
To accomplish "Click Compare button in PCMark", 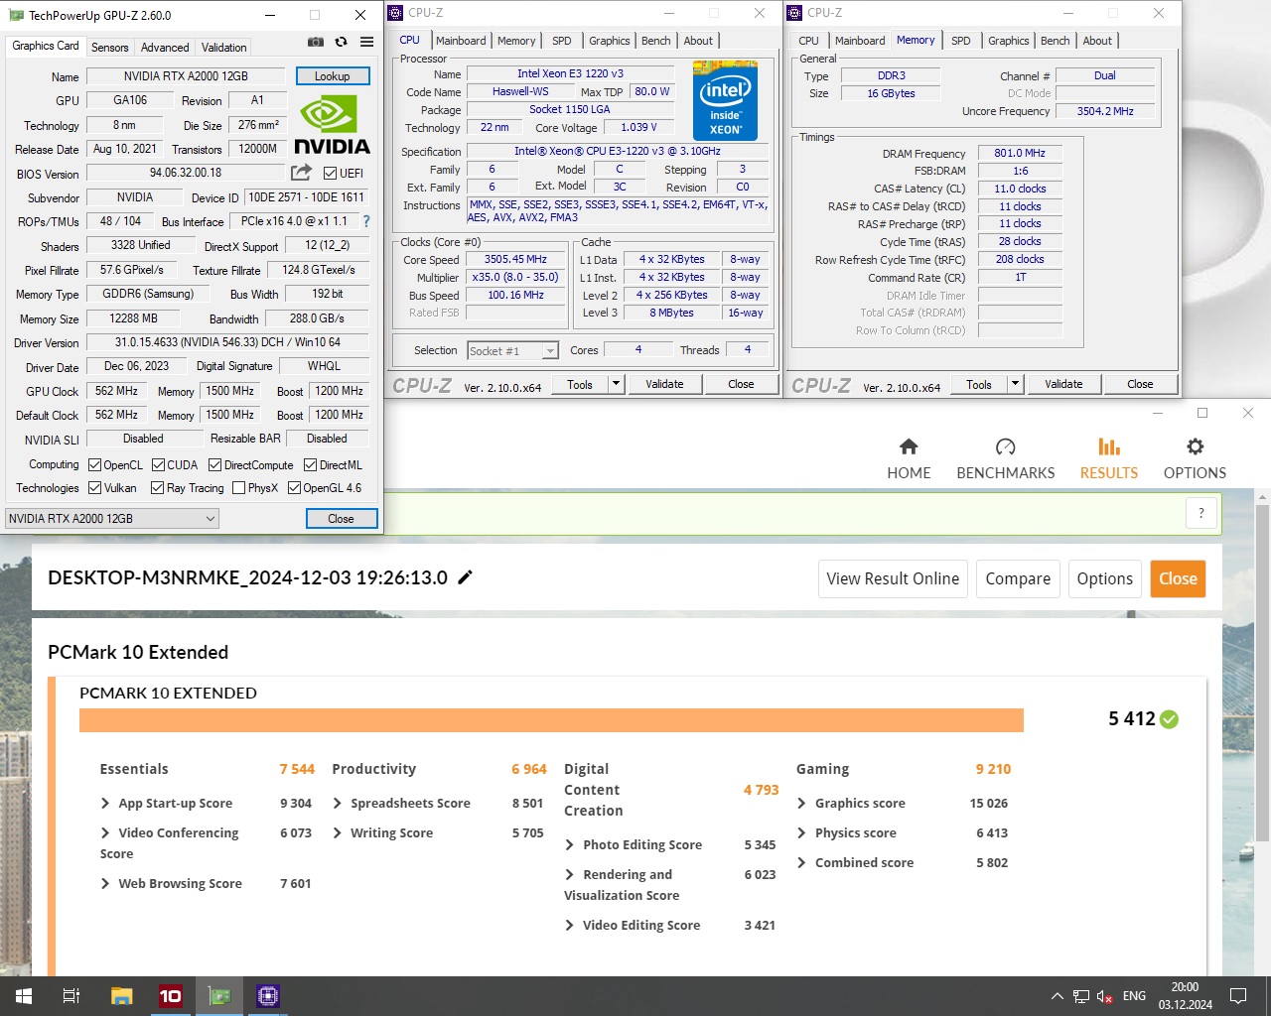I will tap(1018, 578).
